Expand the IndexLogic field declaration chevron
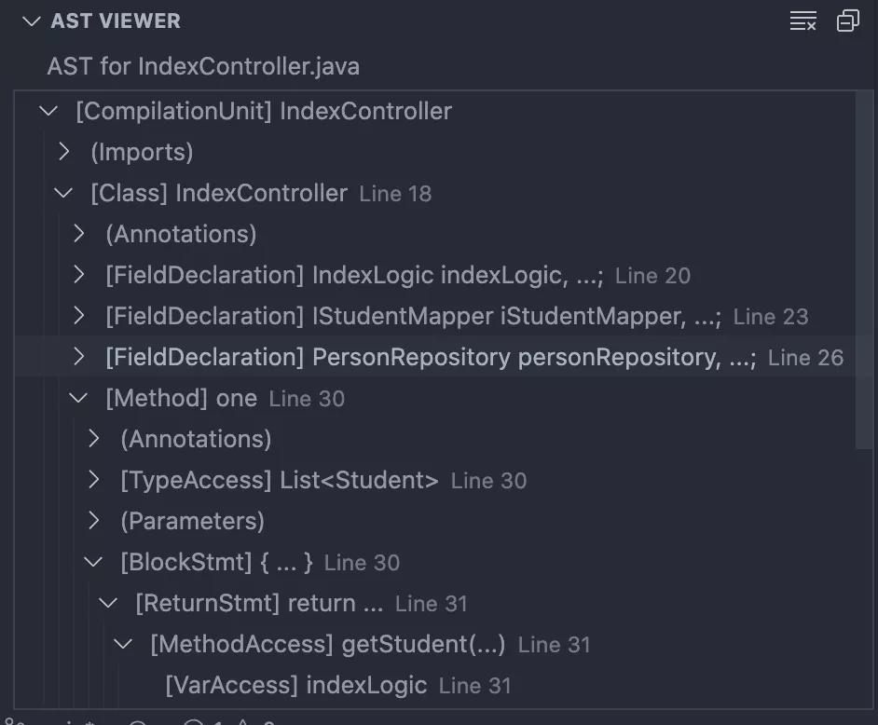This screenshot has height=725, width=878. coord(79,275)
